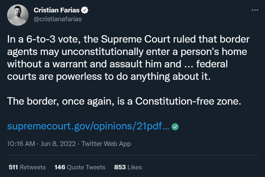265x177 pixels.
Task: Click the verified badge beside Cristian Farias
Action: [x=85, y=10]
